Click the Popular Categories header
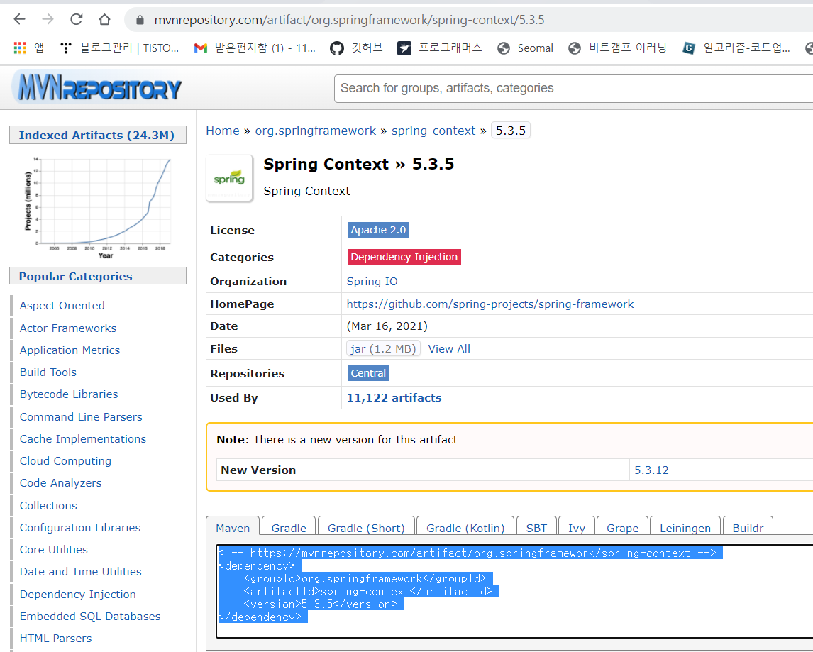813x652 pixels. click(x=97, y=276)
